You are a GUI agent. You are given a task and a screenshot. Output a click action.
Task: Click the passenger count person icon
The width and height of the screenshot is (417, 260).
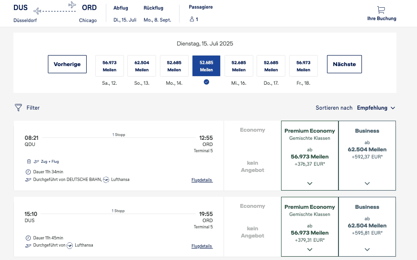tap(192, 20)
